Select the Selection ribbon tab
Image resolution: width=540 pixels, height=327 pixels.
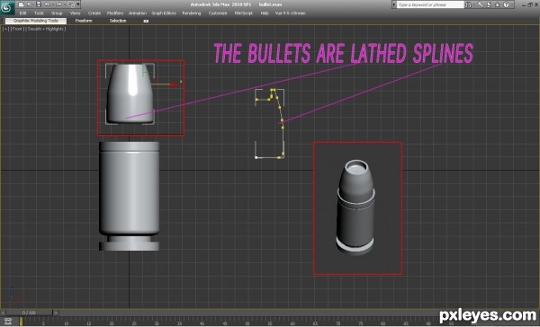click(118, 21)
